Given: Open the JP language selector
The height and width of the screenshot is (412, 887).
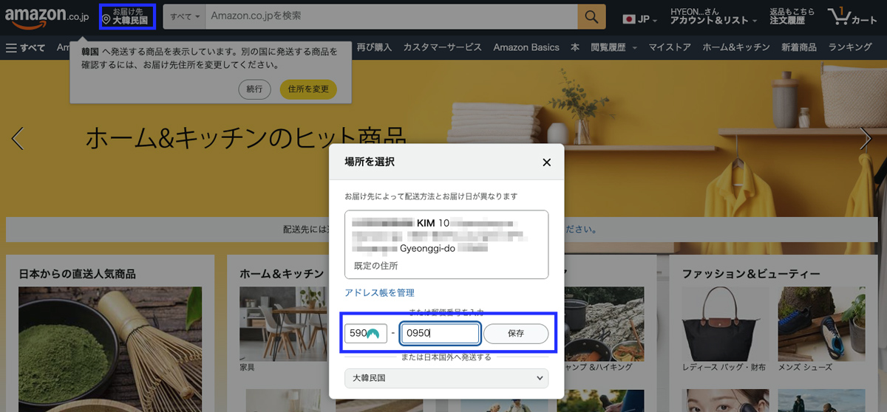Looking at the screenshot, I should point(640,18).
